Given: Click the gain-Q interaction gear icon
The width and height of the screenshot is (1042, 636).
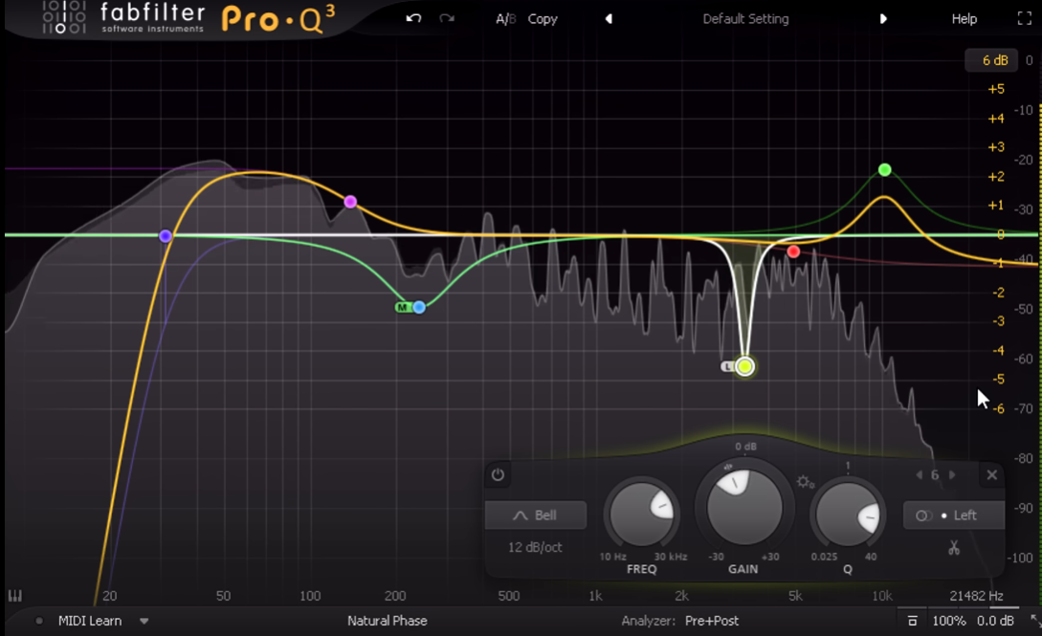Looking at the screenshot, I should point(806,482).
